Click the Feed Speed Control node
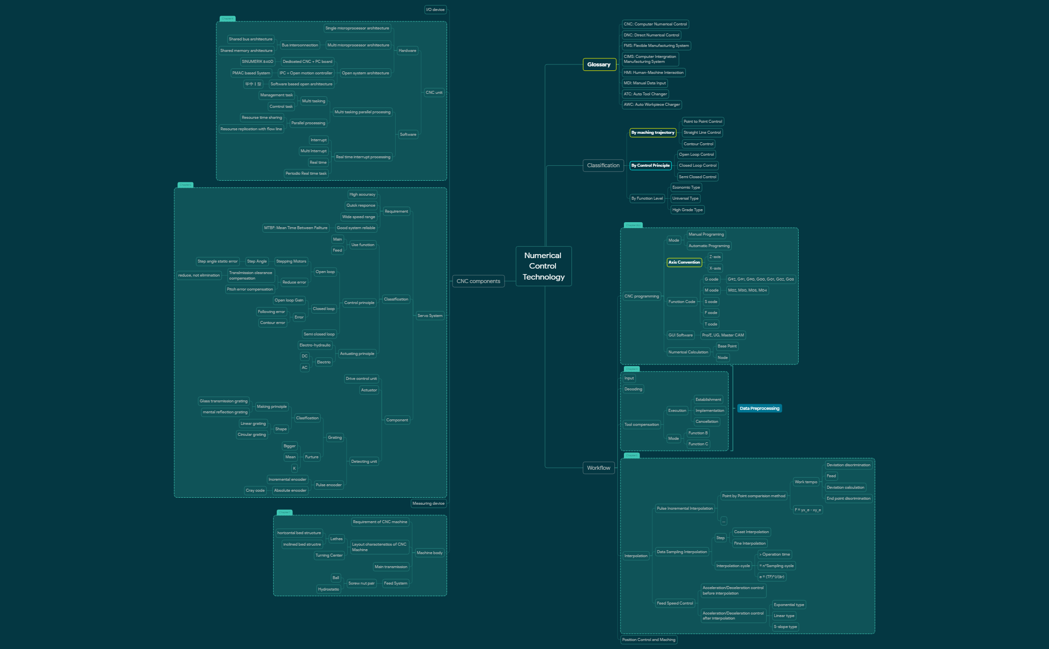Image resolution: width=1049 pixels, height=649 pixels. [675, 603]
